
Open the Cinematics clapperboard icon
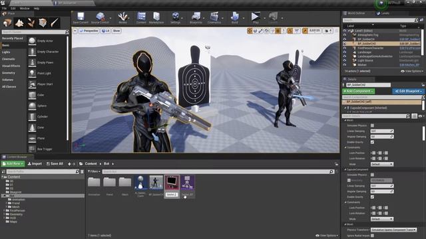[214, 17]
